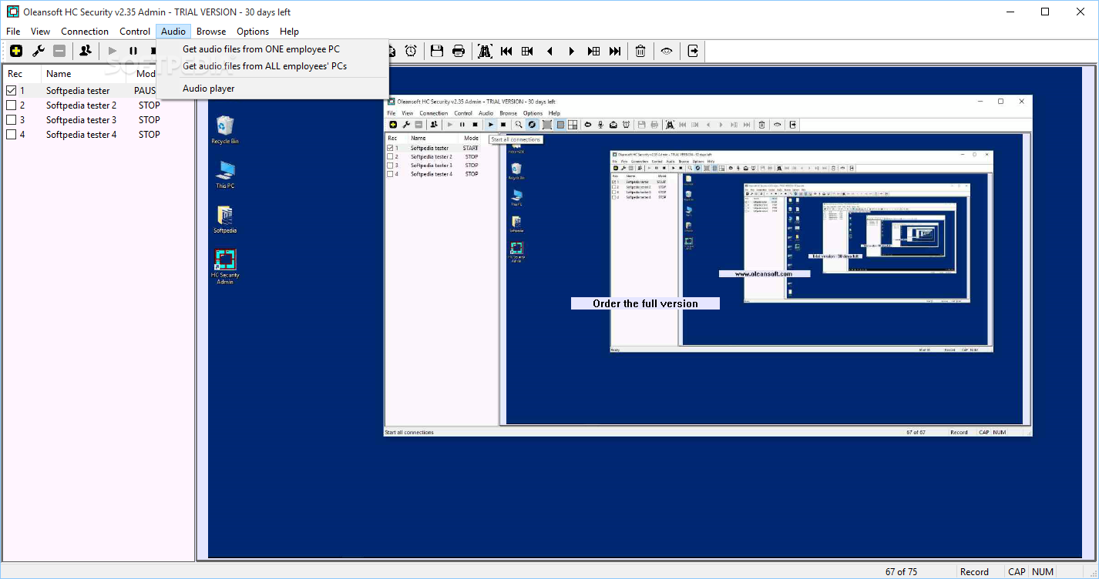Click the grayed Play icon in main toolbar
Image resolution: width=1099 pixels, height=579 pixels.
(113, 51)
